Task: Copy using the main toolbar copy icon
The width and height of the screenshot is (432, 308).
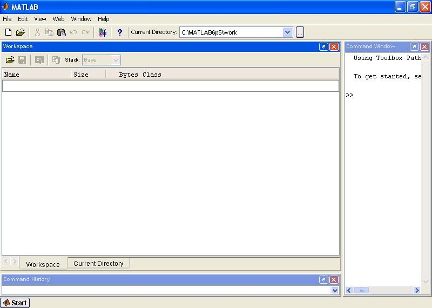Action: click(x=49, y=32)
